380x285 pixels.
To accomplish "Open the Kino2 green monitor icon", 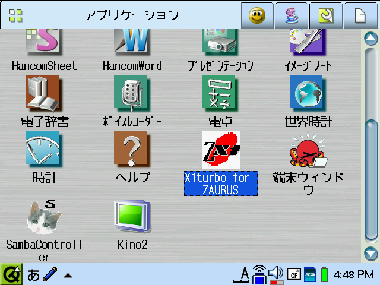I will coord(132,216).
